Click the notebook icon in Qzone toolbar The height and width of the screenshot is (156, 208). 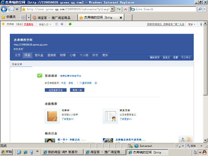point(57,24)
